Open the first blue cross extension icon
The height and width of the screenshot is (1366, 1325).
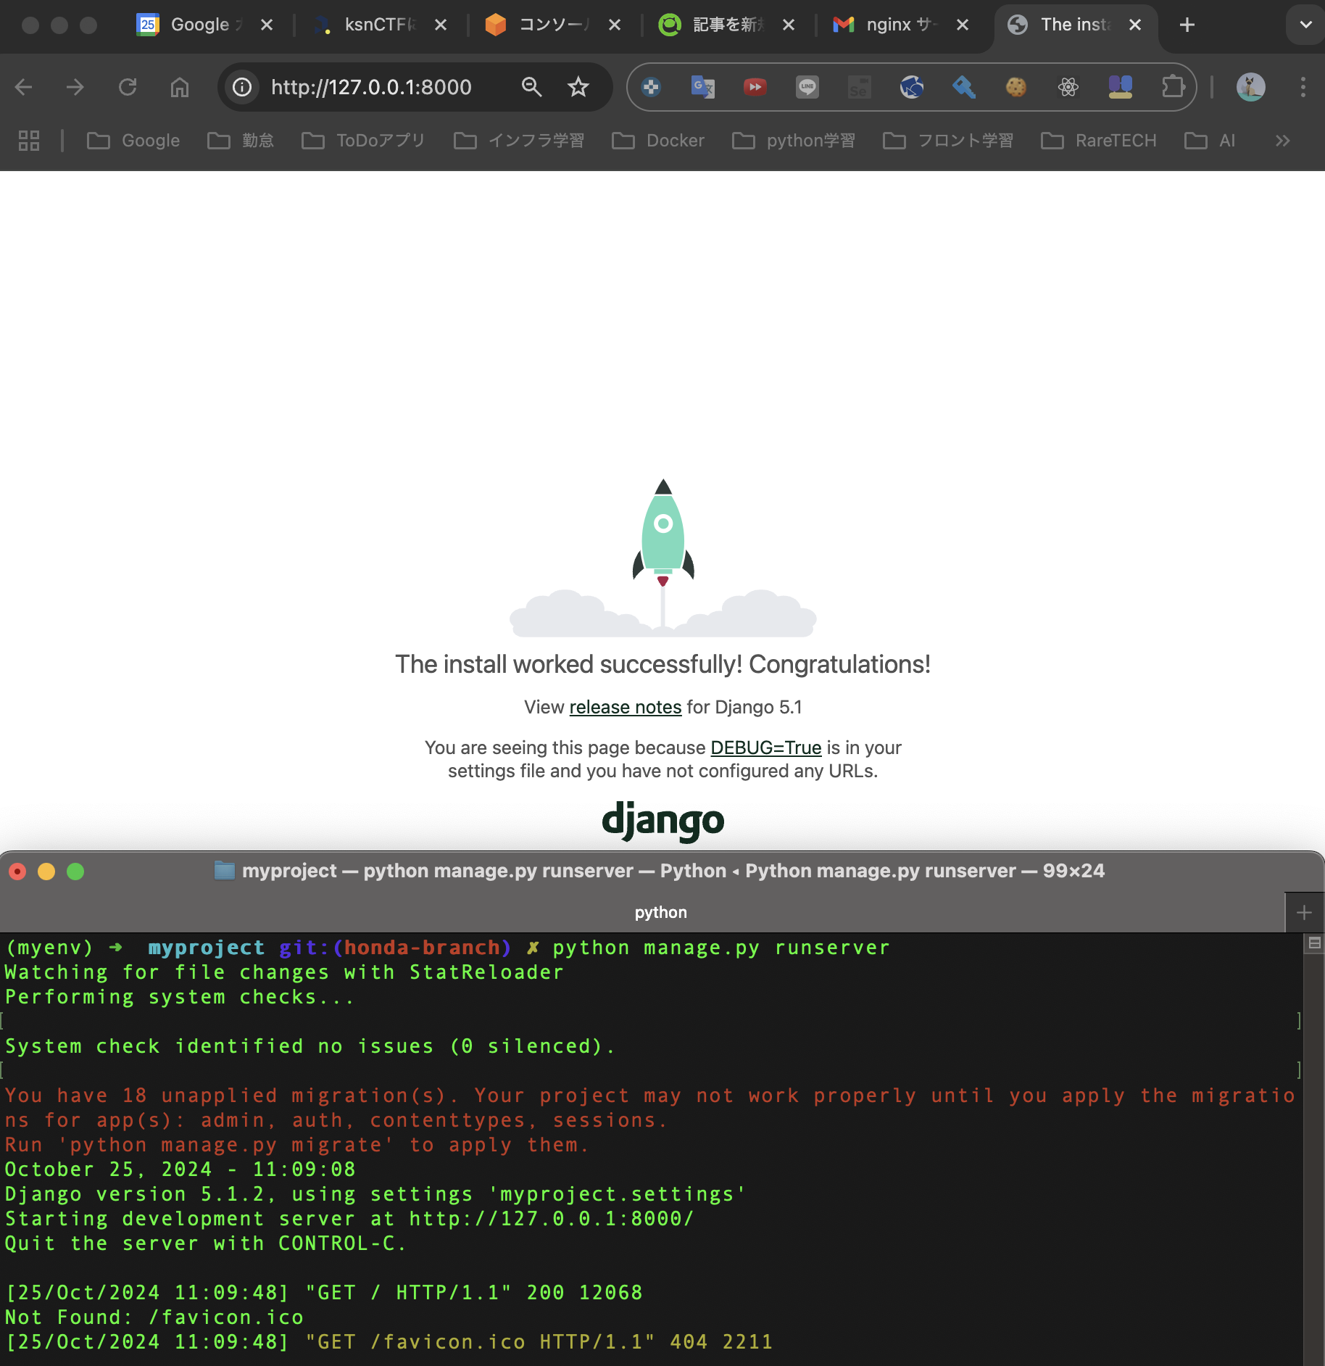[651, 88]
